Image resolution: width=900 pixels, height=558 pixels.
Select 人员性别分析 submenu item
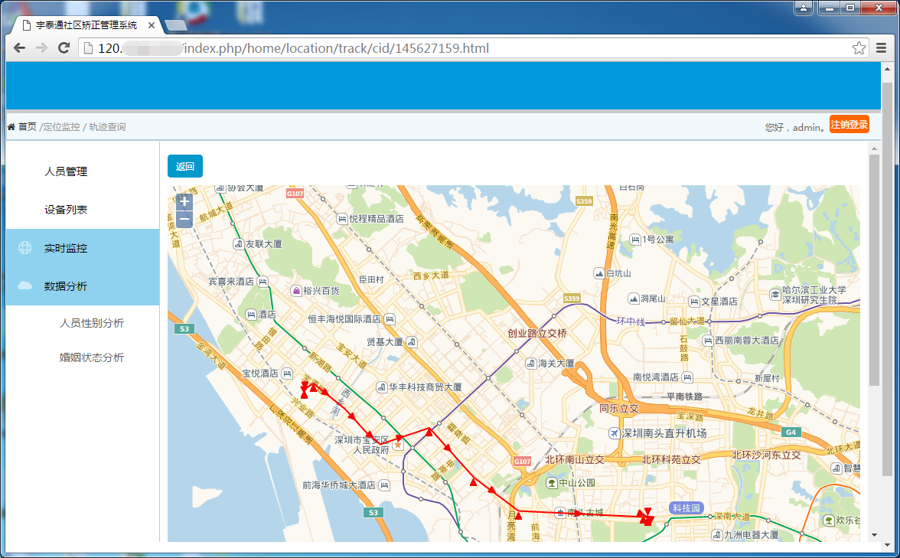tap(92, 323)
